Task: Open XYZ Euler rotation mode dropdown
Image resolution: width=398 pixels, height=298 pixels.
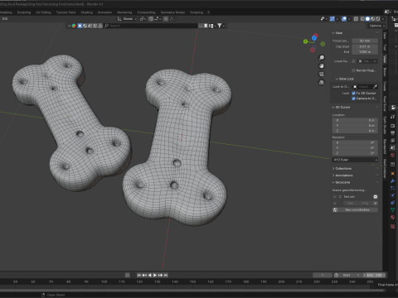Action: pos(355,160)
